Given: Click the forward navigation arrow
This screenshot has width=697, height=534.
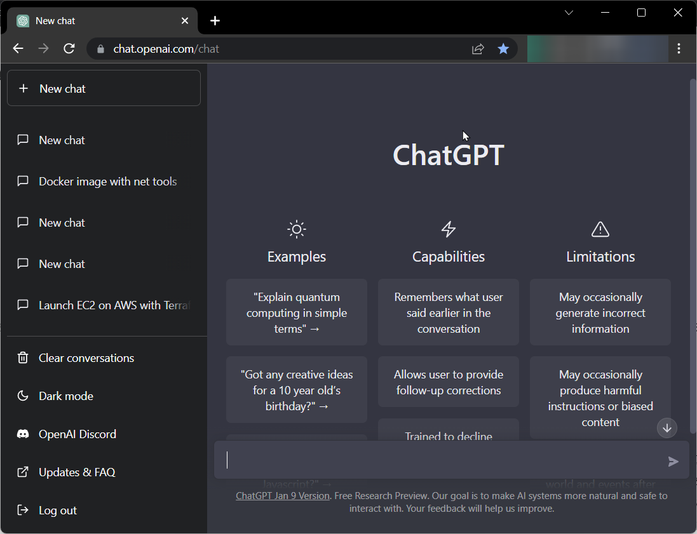Looking at the screenshot, I should pos(44,48).
